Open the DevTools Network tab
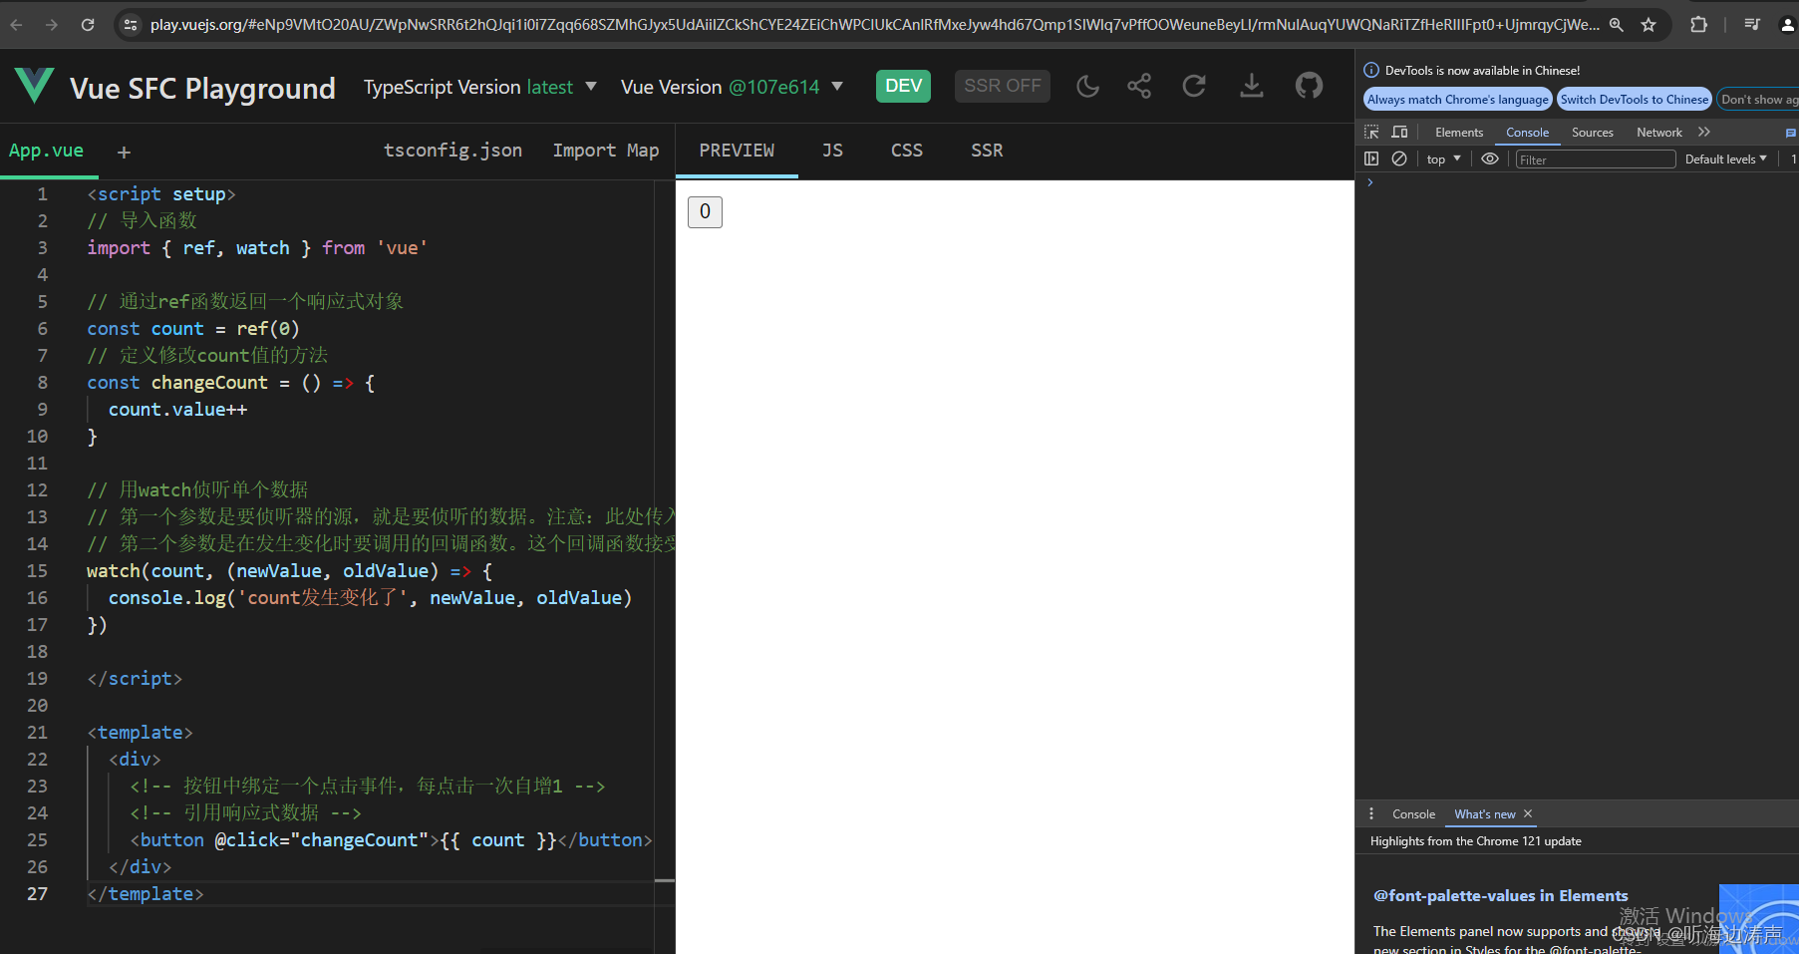Screen dimensions: 1799x954 1659,133
